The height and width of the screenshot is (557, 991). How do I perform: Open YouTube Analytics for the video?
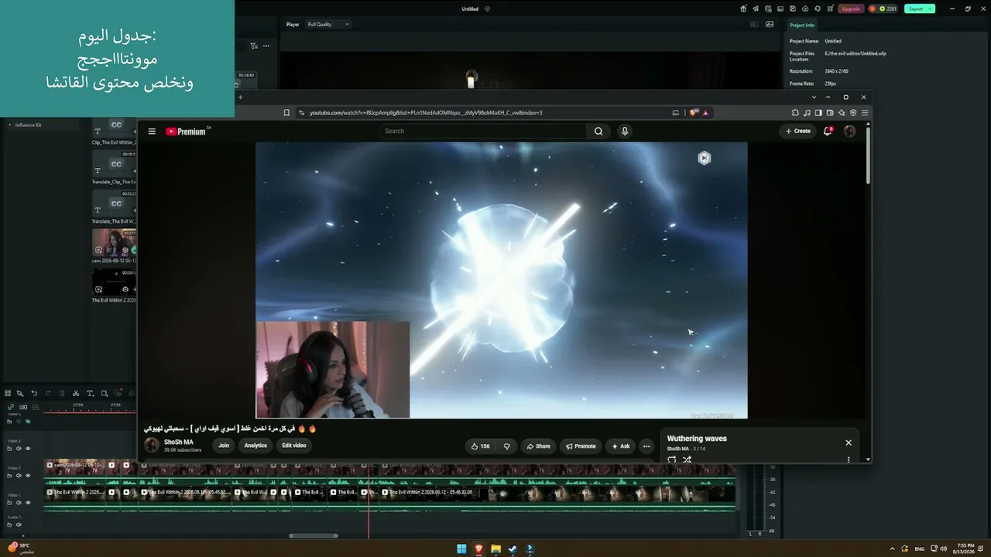255,446
